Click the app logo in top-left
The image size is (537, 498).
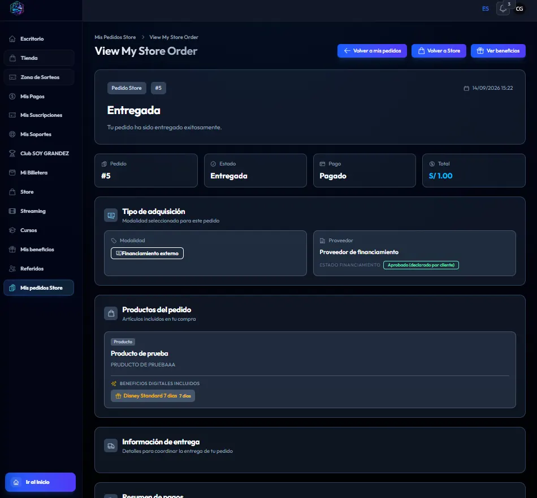(17, 8)
